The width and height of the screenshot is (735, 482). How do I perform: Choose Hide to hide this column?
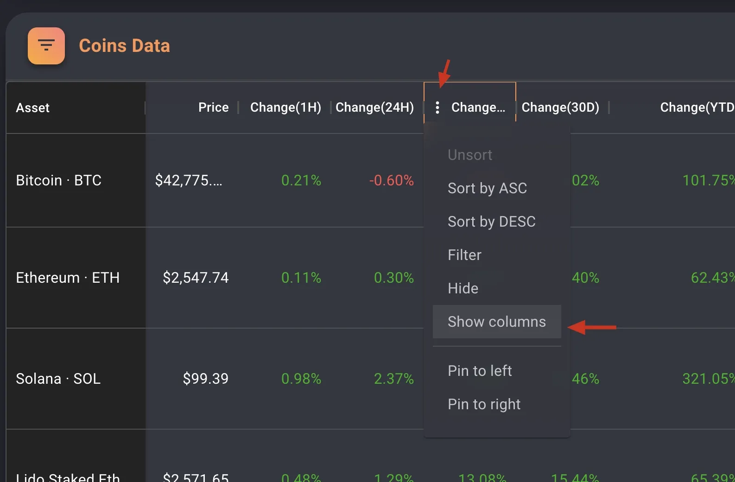click(497, 288)
